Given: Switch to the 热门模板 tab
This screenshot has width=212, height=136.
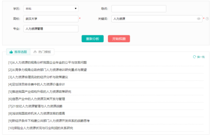Looking at the screenshot, I should 42,52.
